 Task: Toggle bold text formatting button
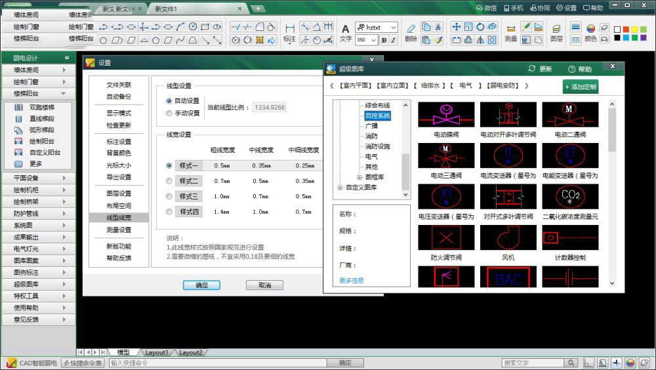384,40
